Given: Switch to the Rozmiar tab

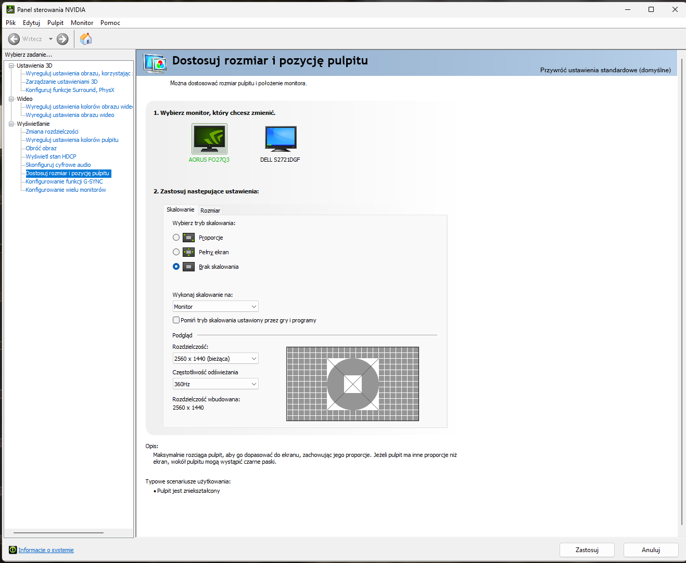Looking at the screenshot, I should [x=210, y=211].
